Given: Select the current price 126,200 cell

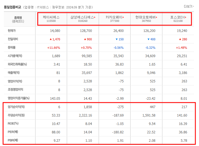Looking at the screenshot, I should 149,31.
